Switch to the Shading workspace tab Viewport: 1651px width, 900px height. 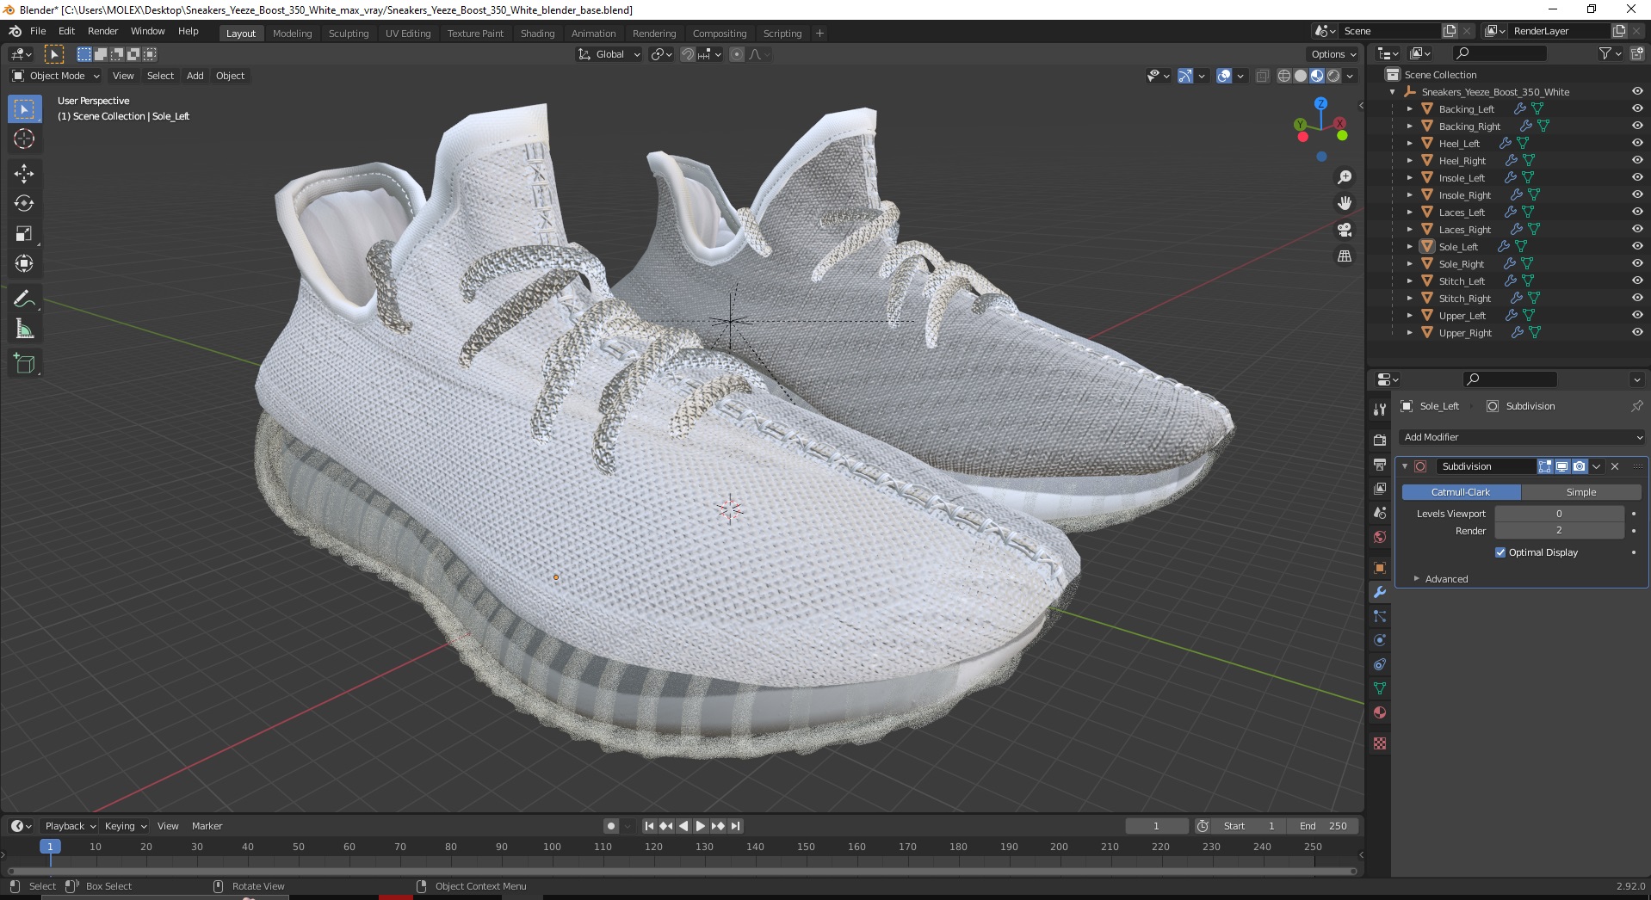point(537,34)
